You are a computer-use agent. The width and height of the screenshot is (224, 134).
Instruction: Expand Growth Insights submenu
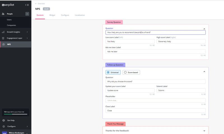(27, 32)
